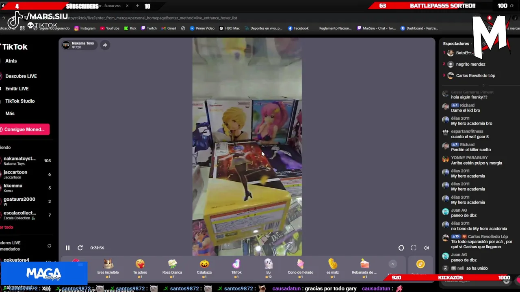The width and height of the screenshot is (520, 292).
Task: Click the message 'cuanto el wcf gear 5'
Action: [x=470, y=137]
